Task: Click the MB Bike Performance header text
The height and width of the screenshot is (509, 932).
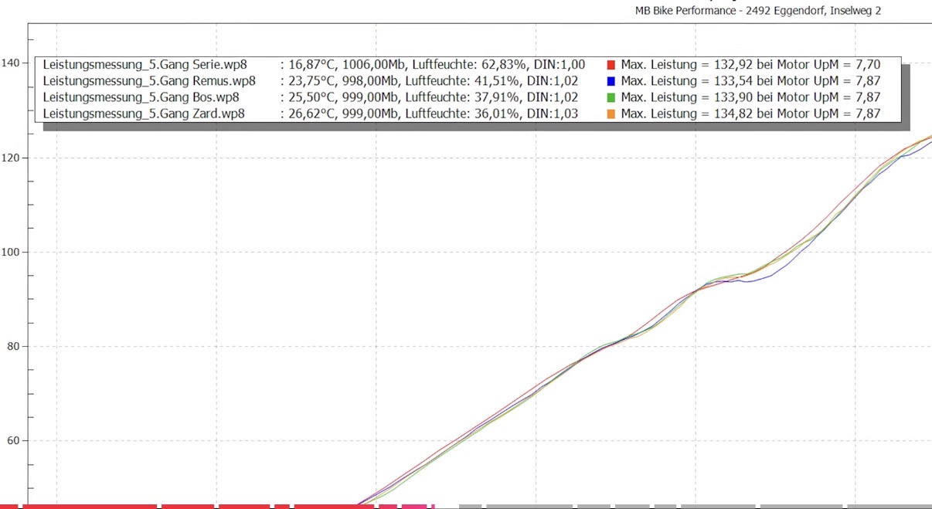Action: pos(757,11)
